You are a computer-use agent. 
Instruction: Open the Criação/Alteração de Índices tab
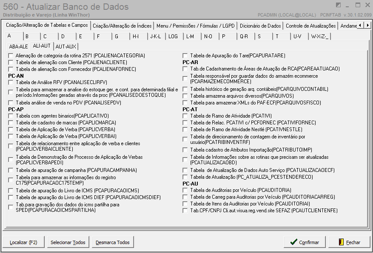[x=122, y=26]
